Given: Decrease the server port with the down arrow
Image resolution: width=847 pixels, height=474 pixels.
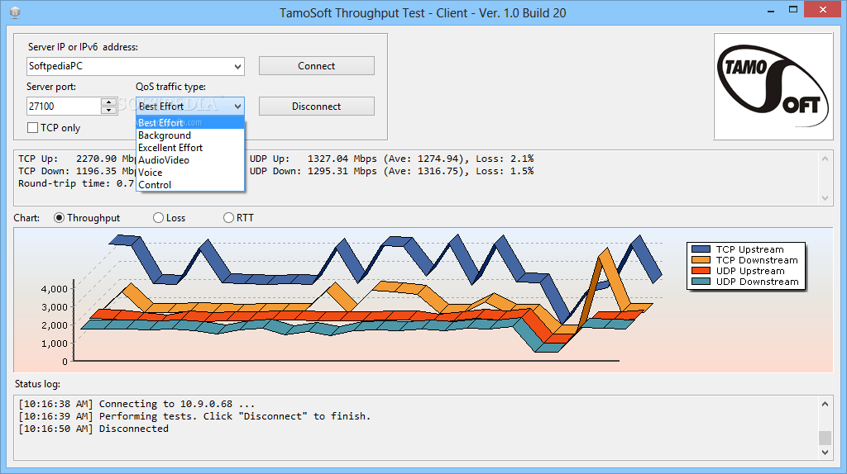Looking at the screenshot, I should click(x=108, y=110).
